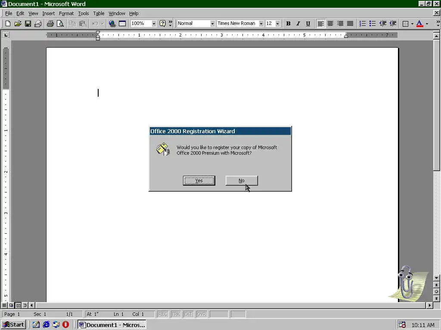Click the ruler tab-stop selector
Screen dimensions: 441x330
point(6,35)
